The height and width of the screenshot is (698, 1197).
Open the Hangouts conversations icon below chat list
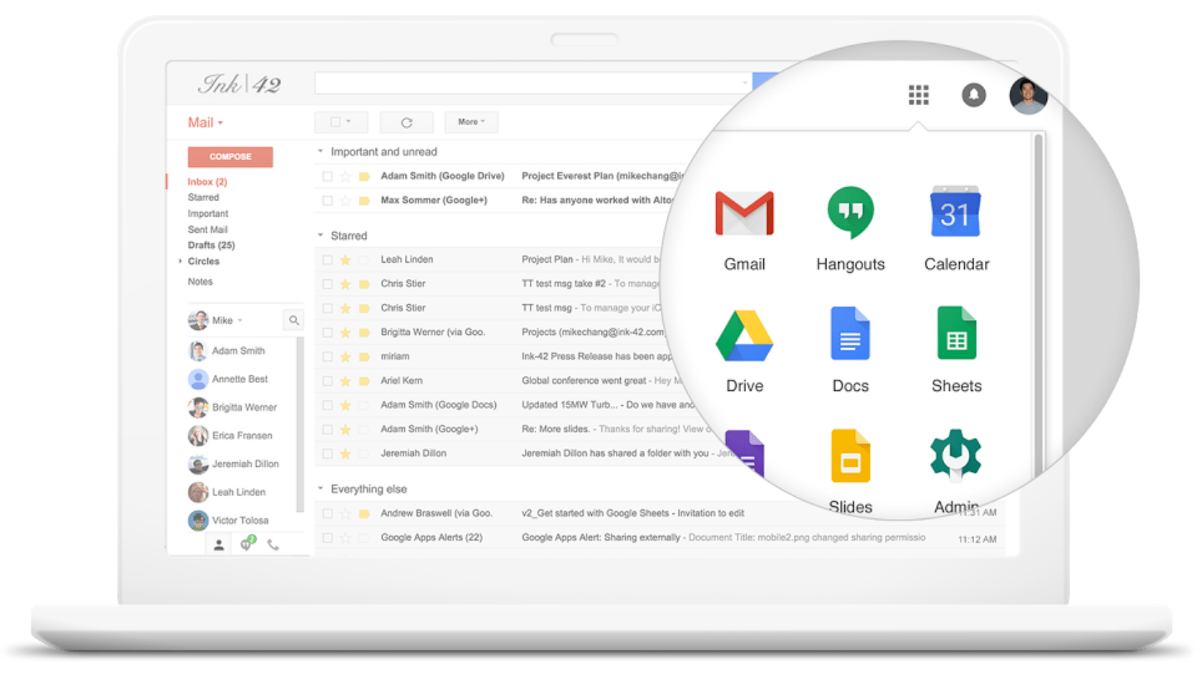(x=247, y=544)
